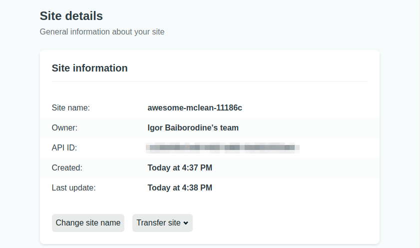Click the Site information heading

pyautogui.click(x=89, y=68)
